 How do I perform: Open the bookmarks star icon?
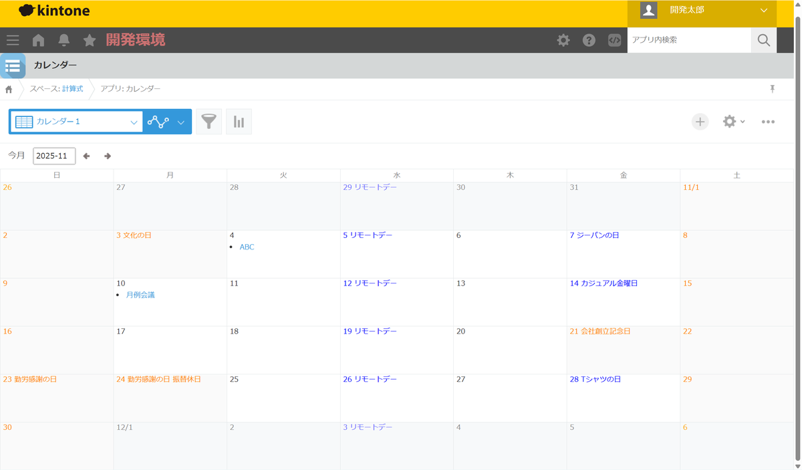(x=90, y=40)
